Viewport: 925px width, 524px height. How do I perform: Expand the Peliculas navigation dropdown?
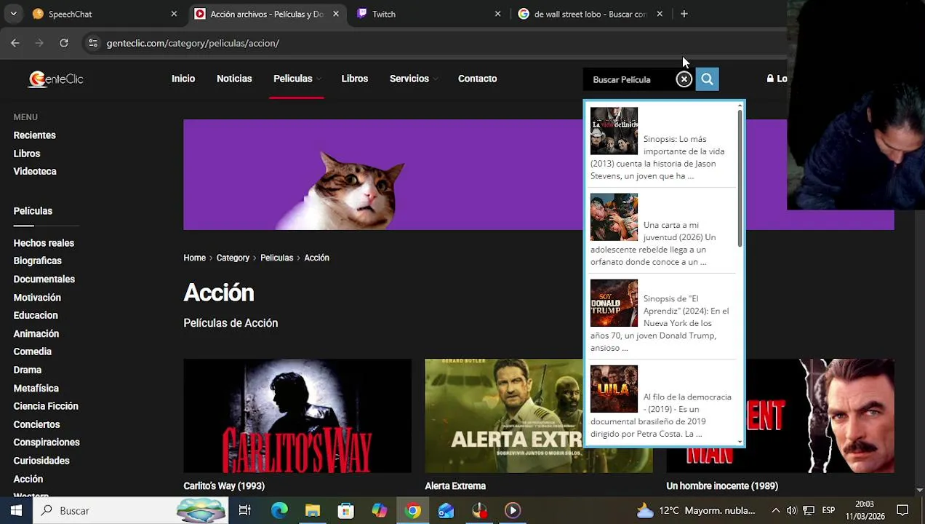pos(297,79)
